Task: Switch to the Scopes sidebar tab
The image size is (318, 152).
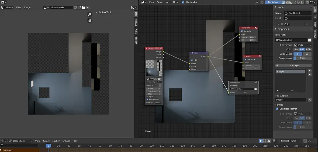Action: pyautogui.click(x=136, y=40)
